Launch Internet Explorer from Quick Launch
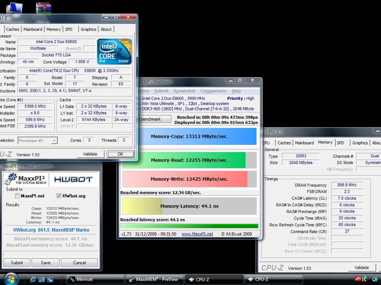The height and width of the screenshot is (285, 381). (33, 279)
